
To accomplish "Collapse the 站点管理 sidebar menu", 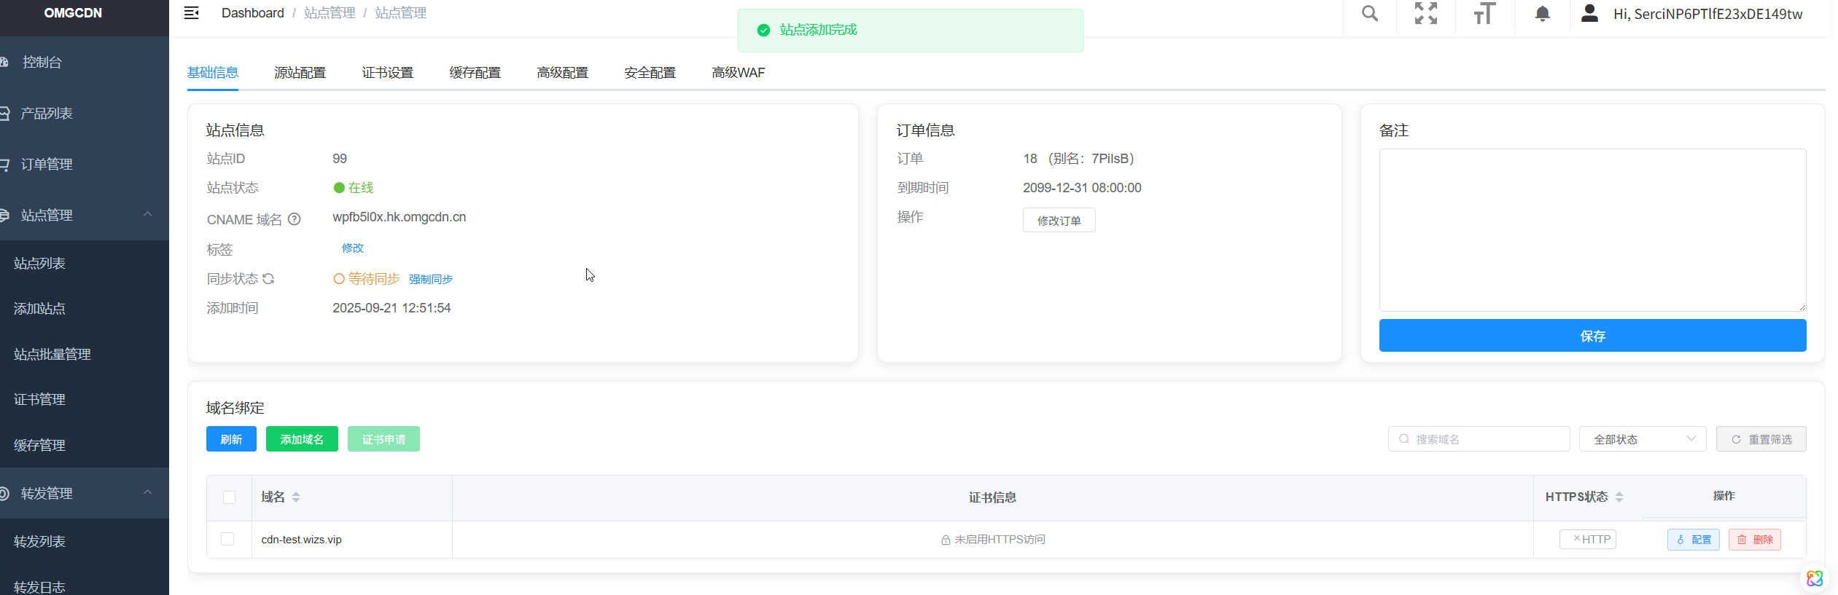I will tap(147, 215).
